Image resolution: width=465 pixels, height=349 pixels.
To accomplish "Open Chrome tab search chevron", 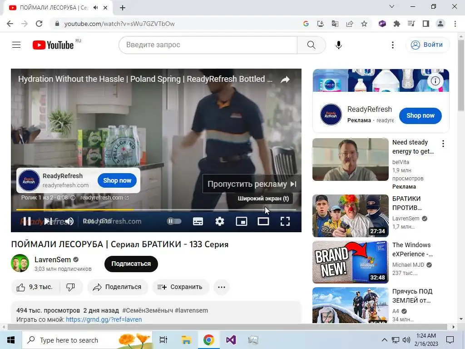I will point(392,6).
